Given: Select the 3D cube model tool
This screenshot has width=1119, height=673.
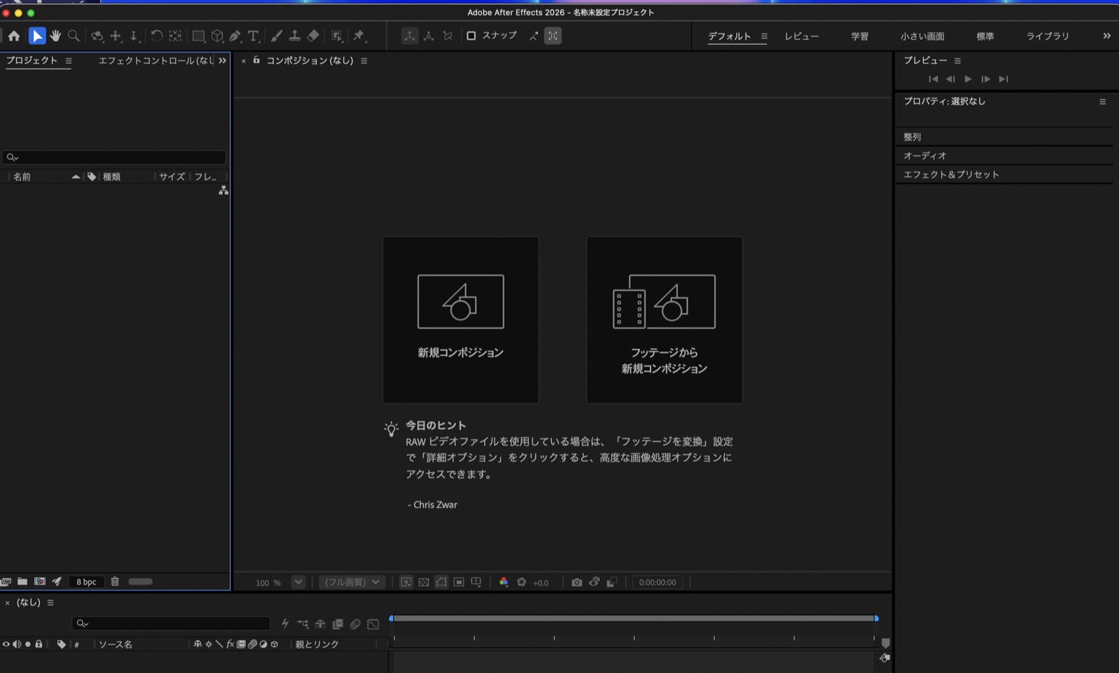Looking at the screenshot, I should tap(218, 36).
